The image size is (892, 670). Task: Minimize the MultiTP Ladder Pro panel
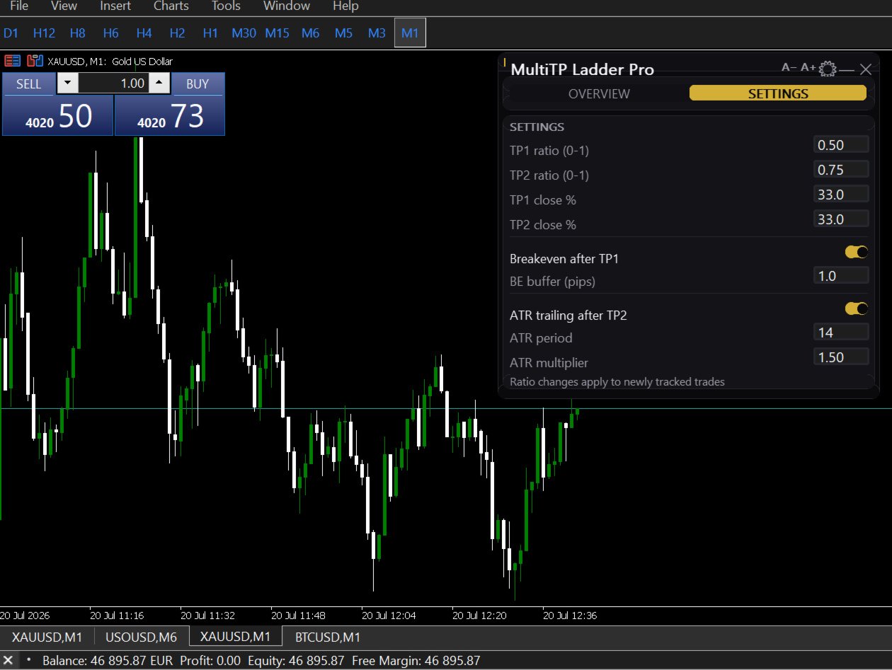[x=847, y=69]
